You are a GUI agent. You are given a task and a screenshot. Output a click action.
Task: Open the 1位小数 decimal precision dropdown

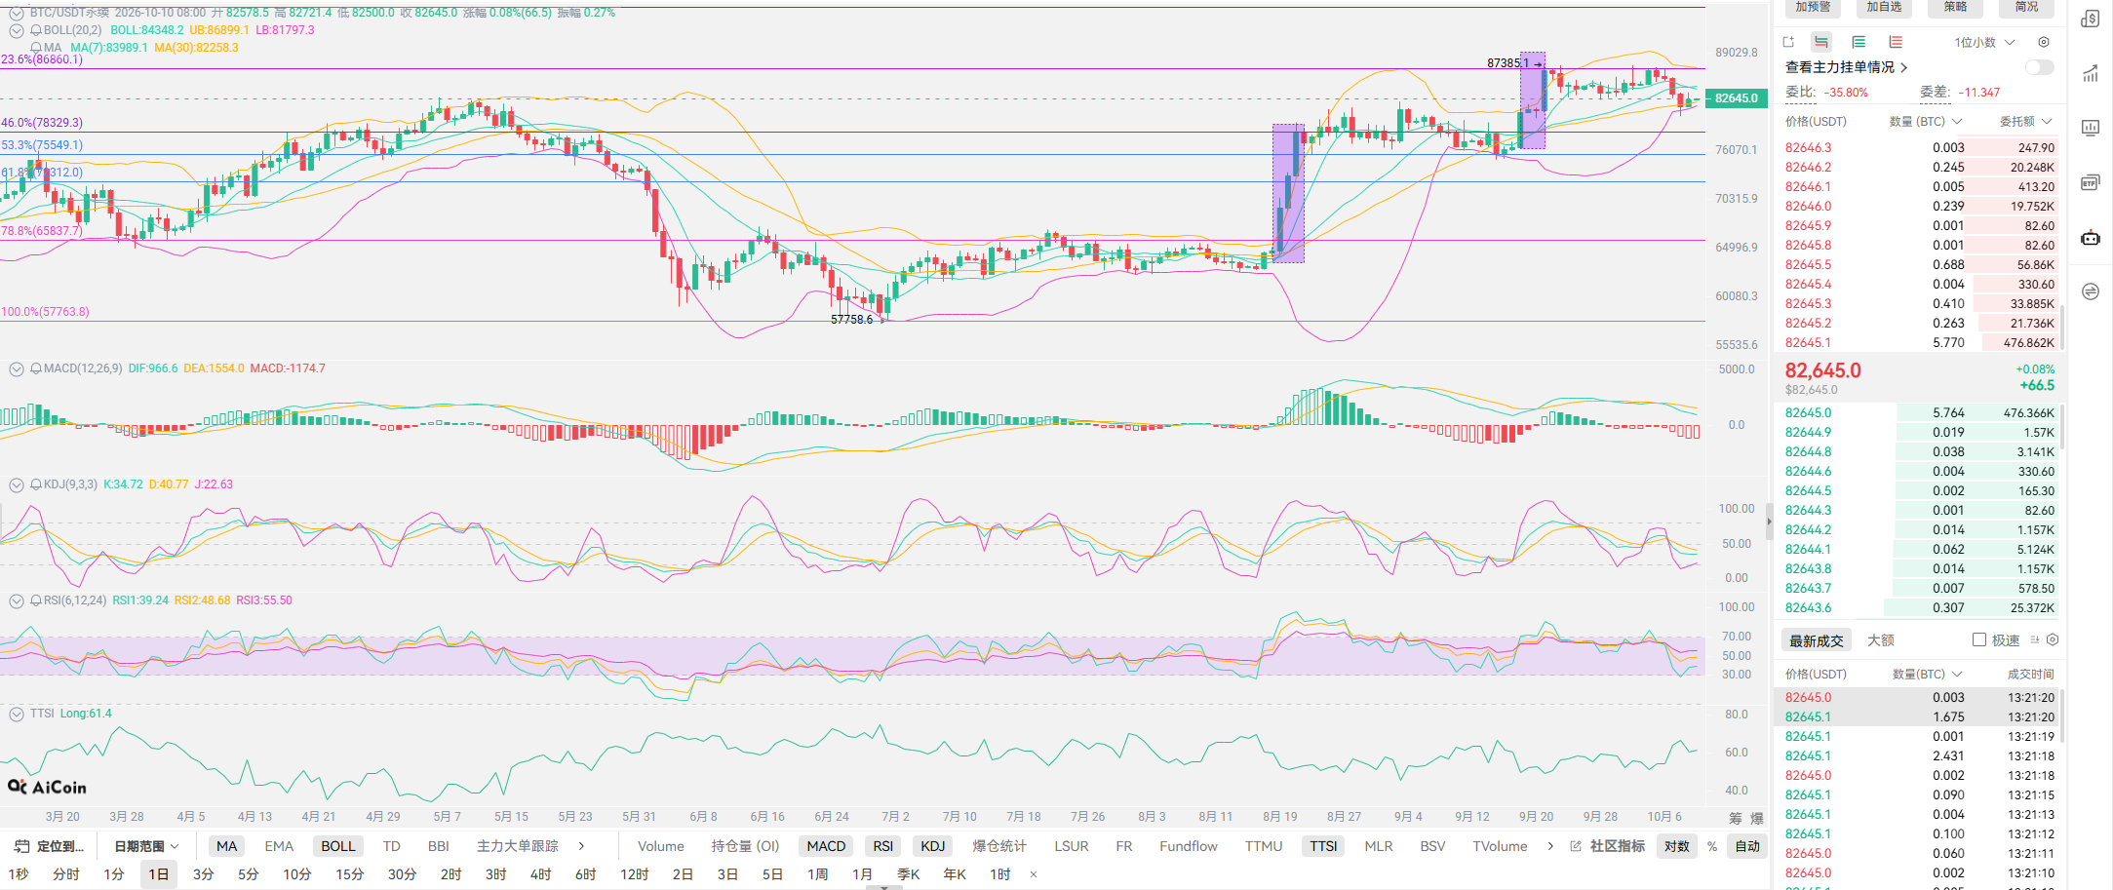[x=1983, y=42]
